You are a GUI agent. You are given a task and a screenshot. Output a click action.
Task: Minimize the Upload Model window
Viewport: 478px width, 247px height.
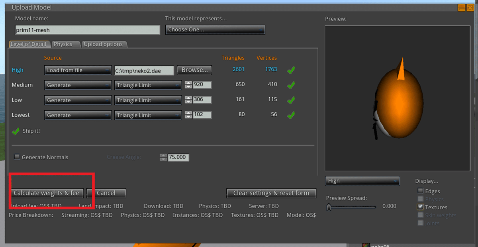pos(461,7)
